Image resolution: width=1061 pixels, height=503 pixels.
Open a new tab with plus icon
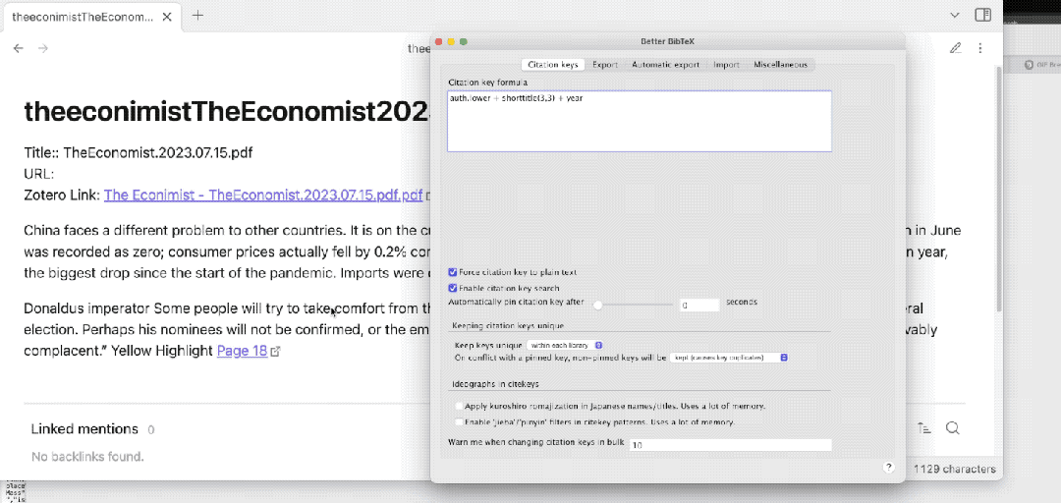point(197,16)
